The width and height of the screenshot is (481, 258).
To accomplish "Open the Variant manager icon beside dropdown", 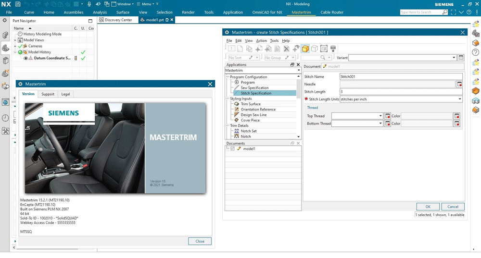I will [x=461, y=58].
